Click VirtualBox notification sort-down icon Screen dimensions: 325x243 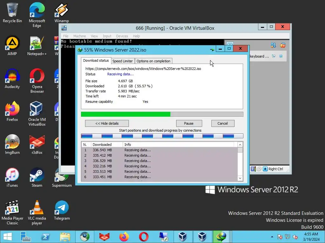click(273, 45)
